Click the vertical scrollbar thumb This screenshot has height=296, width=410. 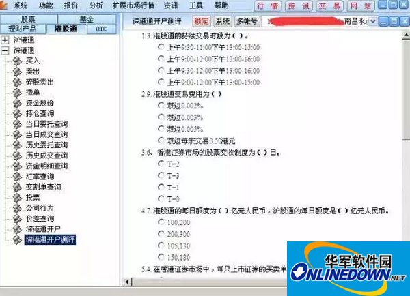(x=406, y=90)
